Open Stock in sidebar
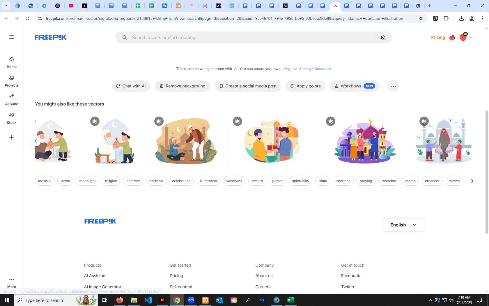The width and height of the screenshot is (489, 306). coord(12,119)
